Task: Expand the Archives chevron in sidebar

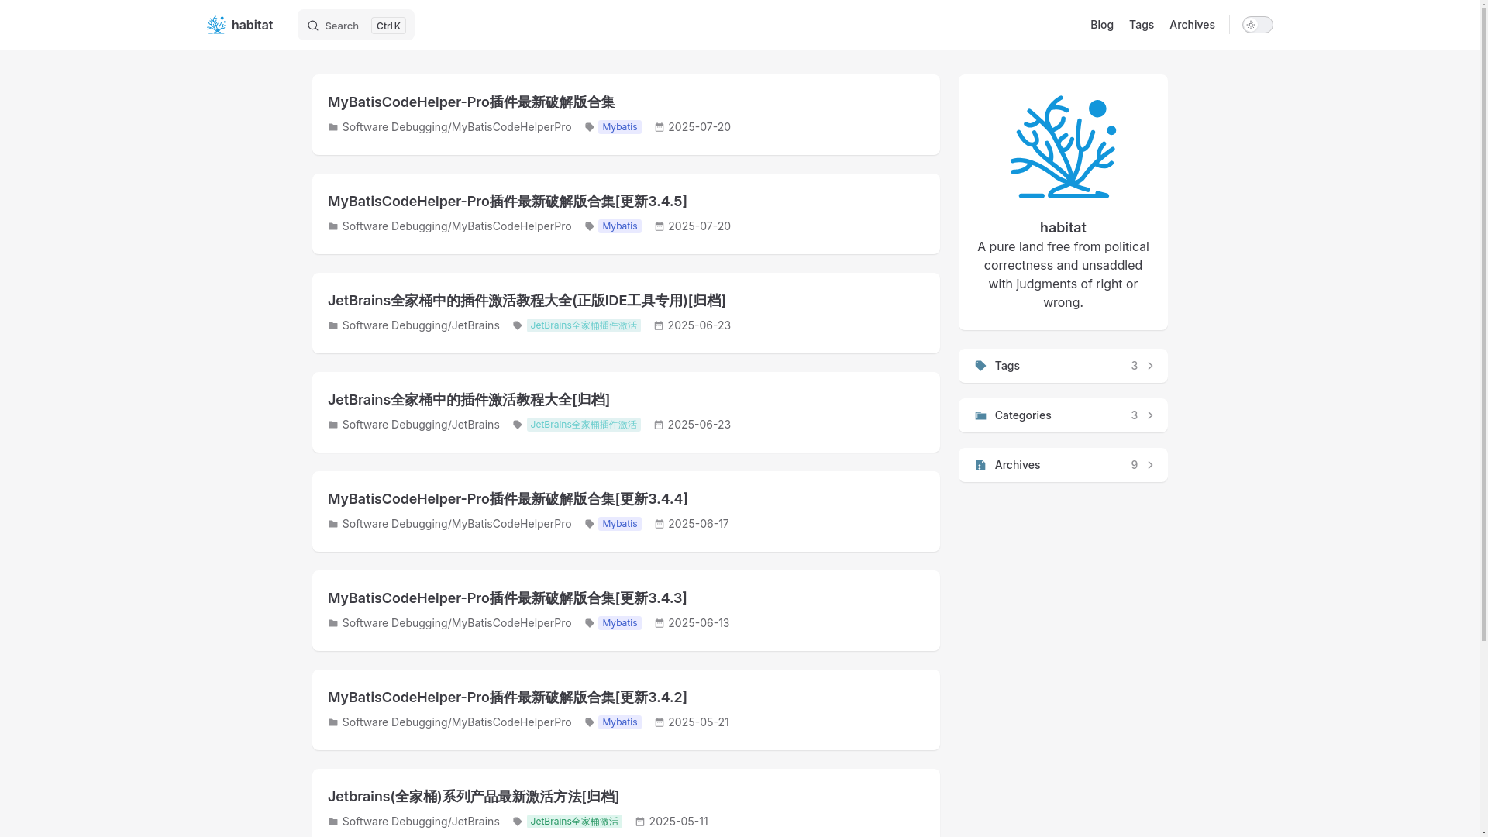Action: (x=1150, y=465)
